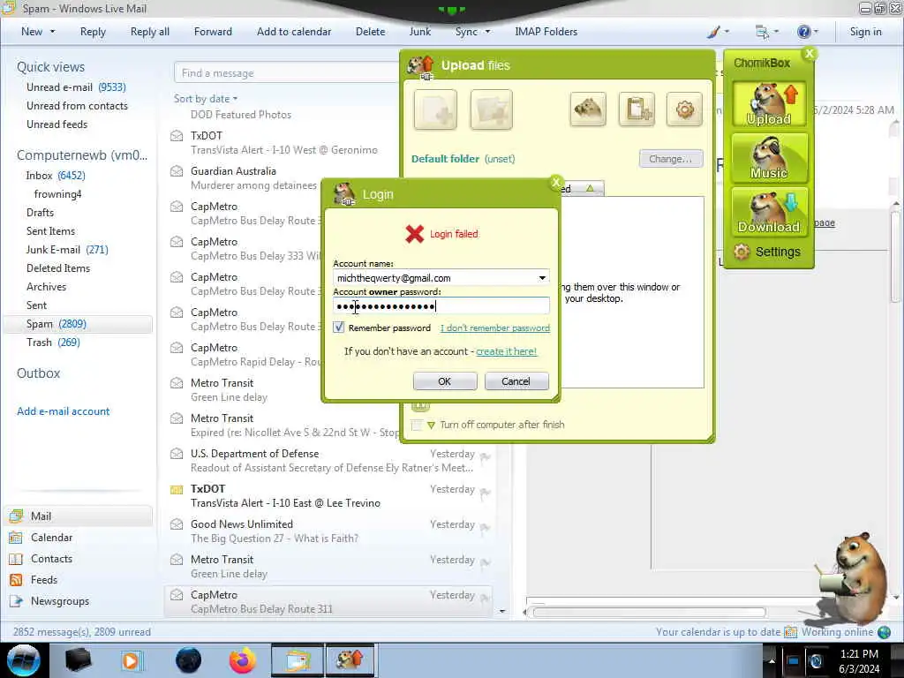Click Junk in the toolbar
The height and width of the screenshot is (678, 904).
[x=419, y=32]
